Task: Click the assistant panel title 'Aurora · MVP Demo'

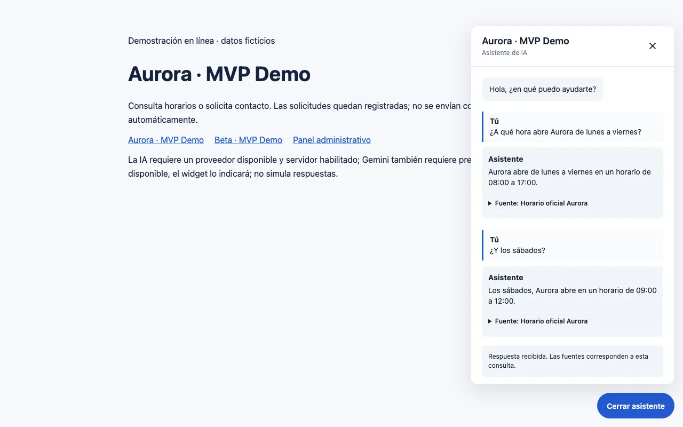Action: click(526, 41)
